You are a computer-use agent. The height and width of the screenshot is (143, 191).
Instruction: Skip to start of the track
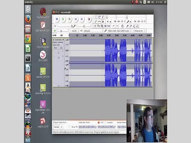76,19
